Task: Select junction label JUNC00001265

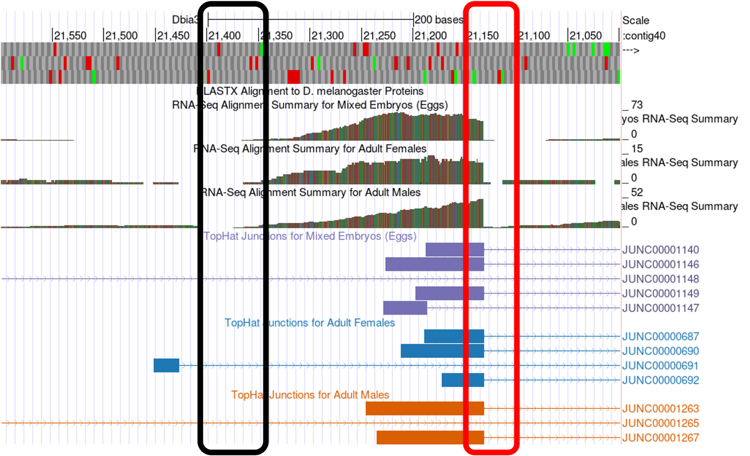Action: click(661, 423)
